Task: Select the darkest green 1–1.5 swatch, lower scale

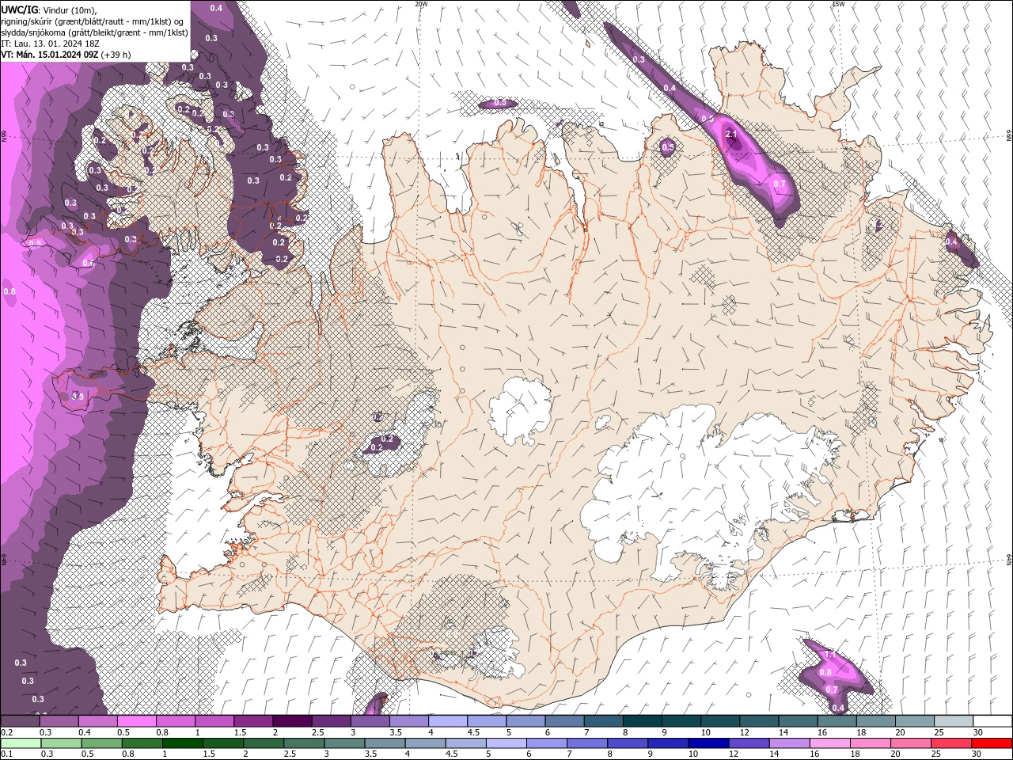Action: coord(183,743)
